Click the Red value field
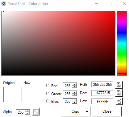129x117 pixels. (68, 86)
